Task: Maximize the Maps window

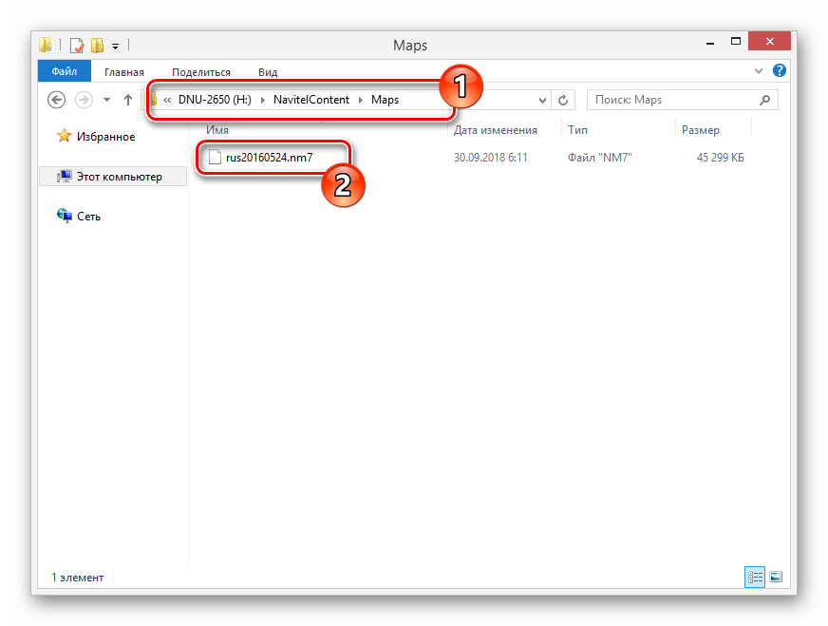Action: coord(736,41)
